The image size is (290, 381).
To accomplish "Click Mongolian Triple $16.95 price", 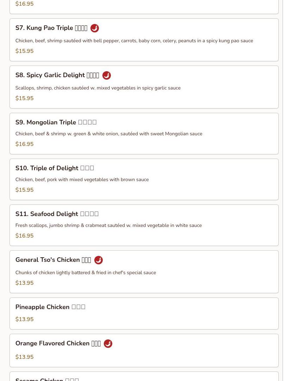I will (24, 144).
